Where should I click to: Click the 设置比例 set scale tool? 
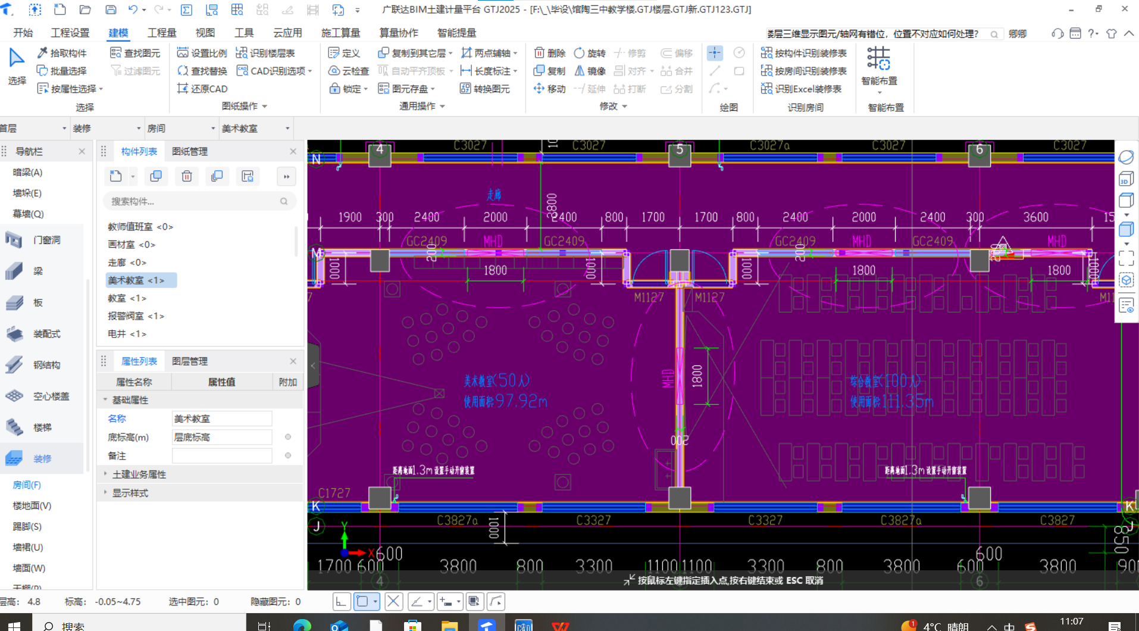pyautogui.click(x=202, y=53)
